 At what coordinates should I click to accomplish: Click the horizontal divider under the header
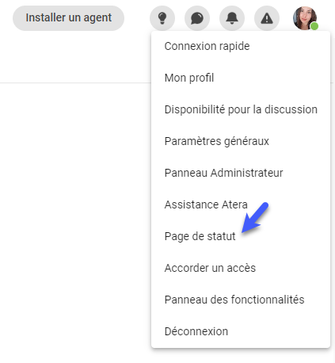75,82
